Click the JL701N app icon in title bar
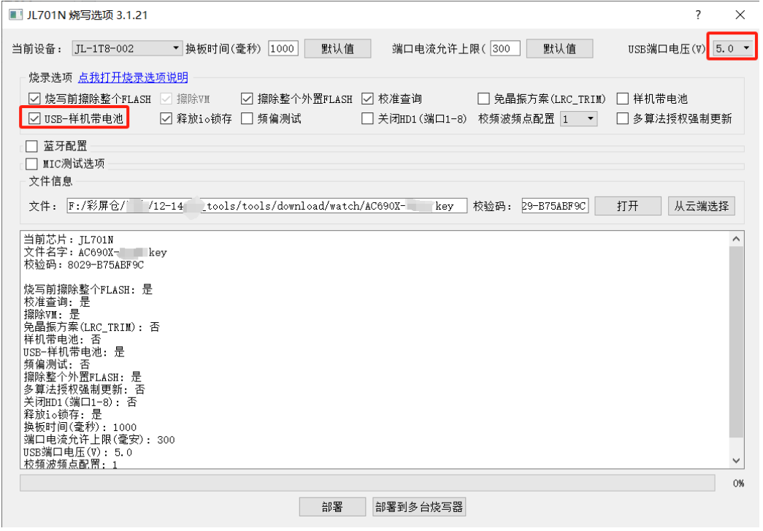Image resolution: width=763 pixels, height=531 pixels. pyautogui.click(x=15, y=15)
